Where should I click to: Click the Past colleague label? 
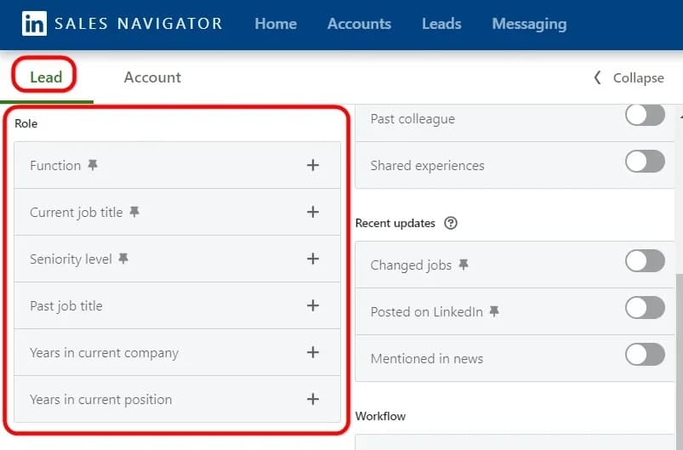click(413, 119)
